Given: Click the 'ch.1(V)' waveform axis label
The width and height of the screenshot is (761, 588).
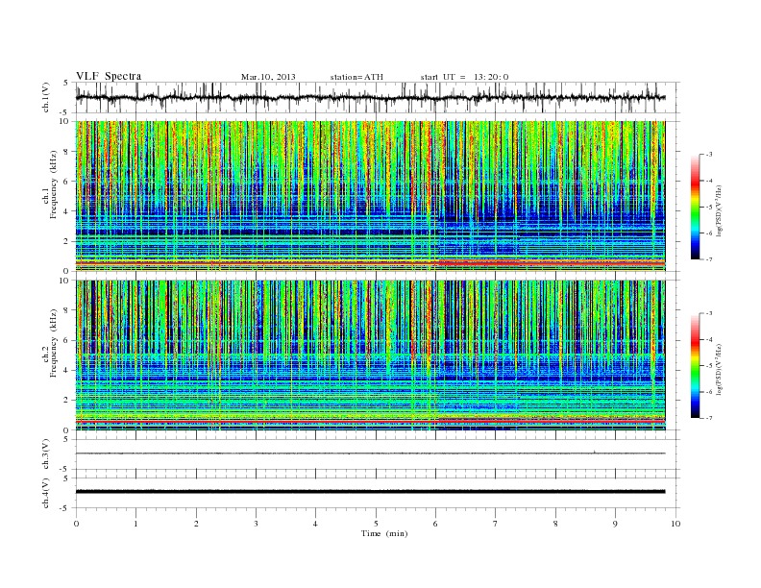Looking at the screenshot, I should (x=46, y=97).
